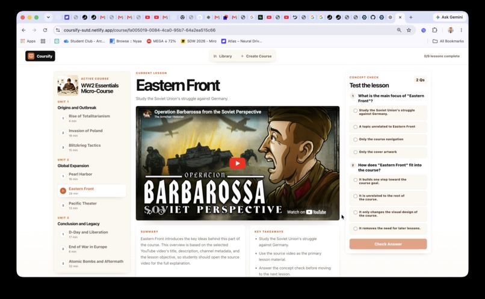Click the '2 Qs' badge
The width and height of the screenshot is (485, 299).
tap(420, 80)
